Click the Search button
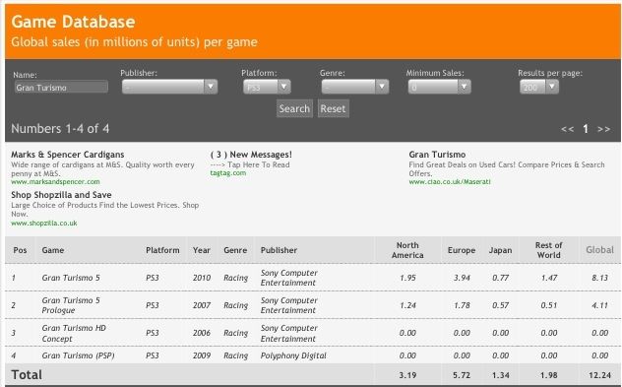This screenshot has width=622, height=387. click(x=294, y=108)
